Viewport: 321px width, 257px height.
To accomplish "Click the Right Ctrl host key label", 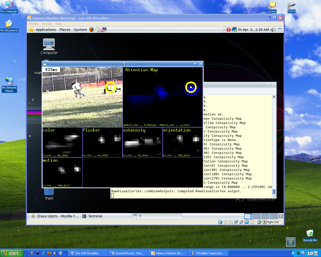I will coord(273,222).
